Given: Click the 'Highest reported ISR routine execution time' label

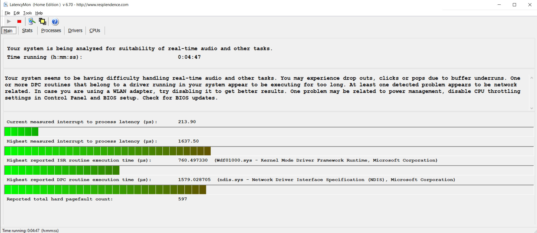Looking at the screenshot, I should tap(79, 160).
